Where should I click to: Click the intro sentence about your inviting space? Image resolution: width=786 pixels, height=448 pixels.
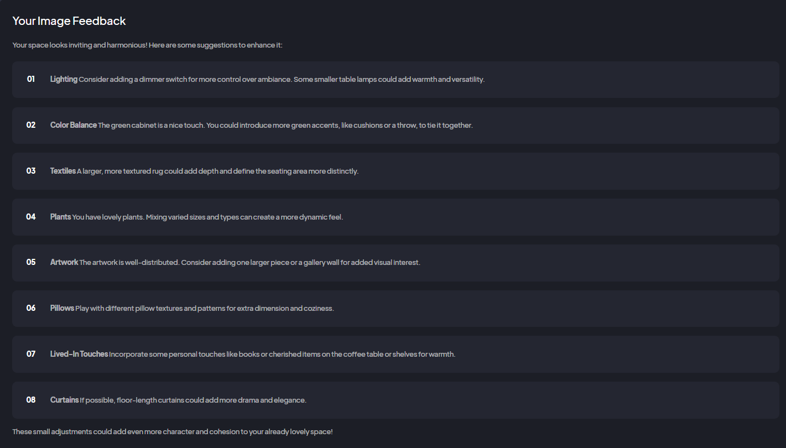coord(147,45)
